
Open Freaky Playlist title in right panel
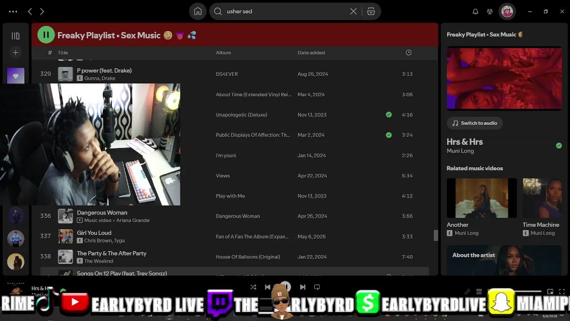pyautogui.click(x=485, y=35)
